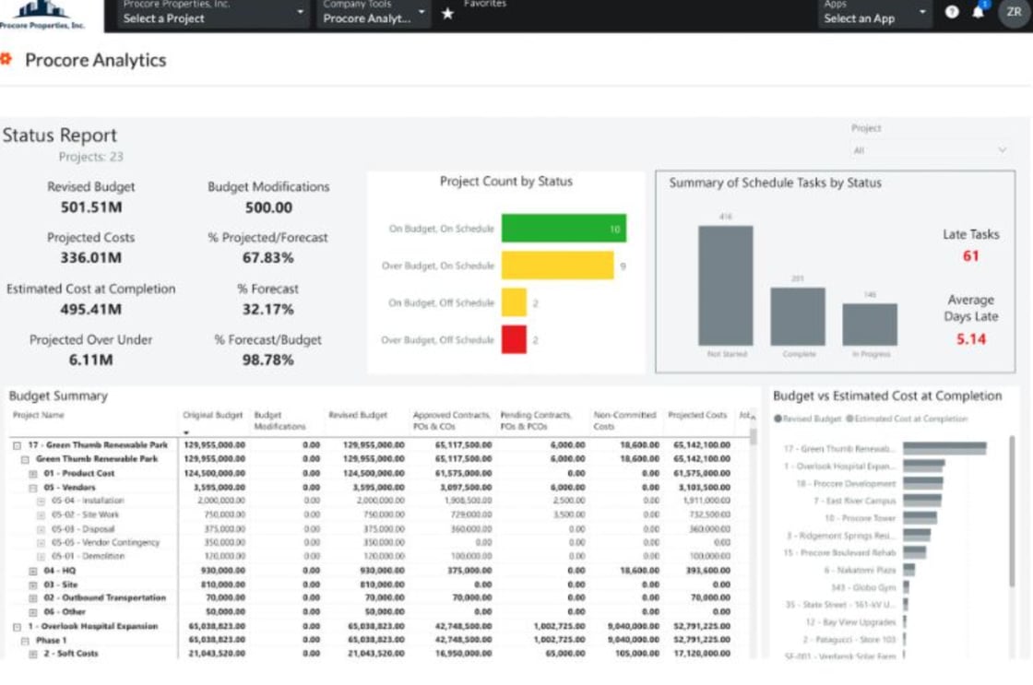This screenshot has height=685, width=1033.
Task: Collapse the 17 - Green Thumb Renewable Park row
Action: pyautogui.click(x=18, y=445)
